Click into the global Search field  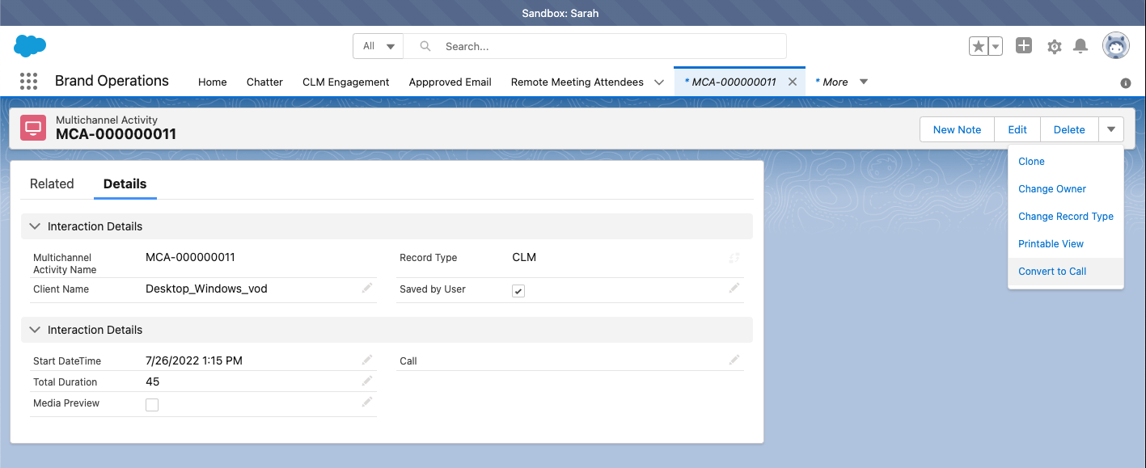click(x=607, y=46)
